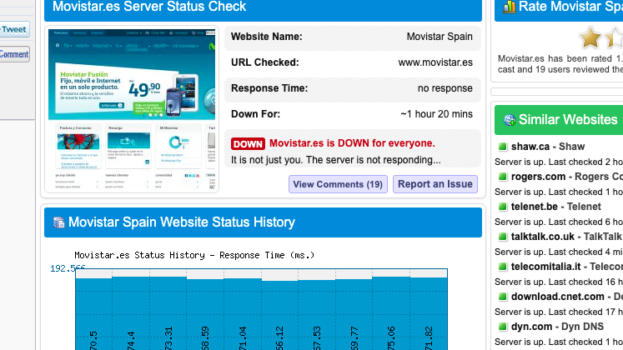This screenshot has width=623, height=350.
Task: Open the rogers.com link
Action: point(538,177)
